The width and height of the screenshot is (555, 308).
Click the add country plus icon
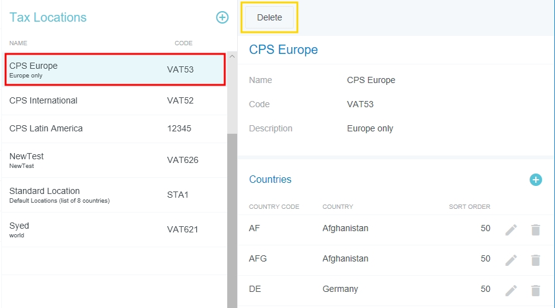tap(535, 180)
